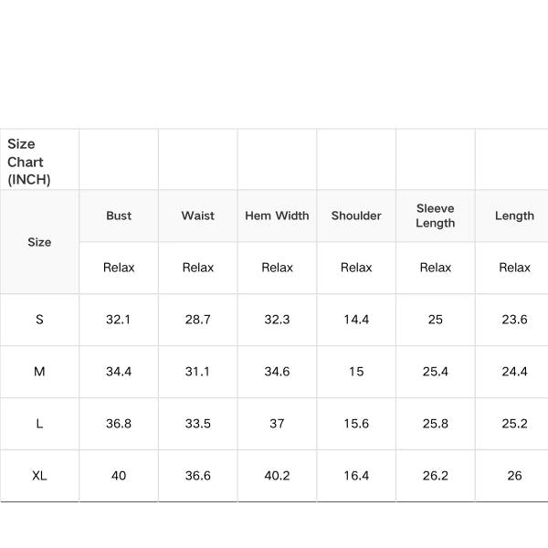Click the Relax label under Shoulder
Viewport: 548px width, 548px height.
tap(356, 268)
